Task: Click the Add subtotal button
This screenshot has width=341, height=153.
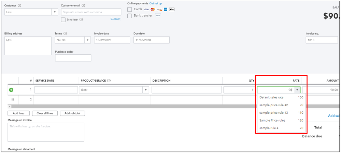Action: 72,113
